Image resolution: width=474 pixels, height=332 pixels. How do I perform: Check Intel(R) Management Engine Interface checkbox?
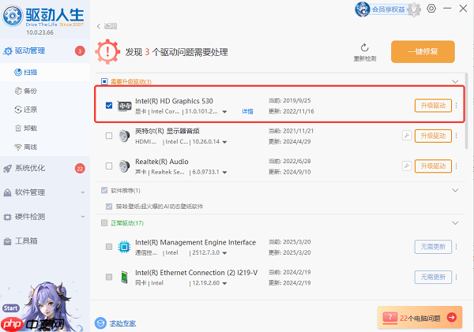[109, 247]
